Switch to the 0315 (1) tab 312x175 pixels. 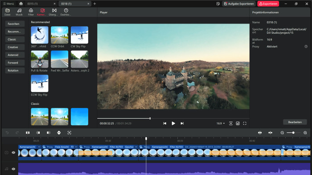pos(33,4)
